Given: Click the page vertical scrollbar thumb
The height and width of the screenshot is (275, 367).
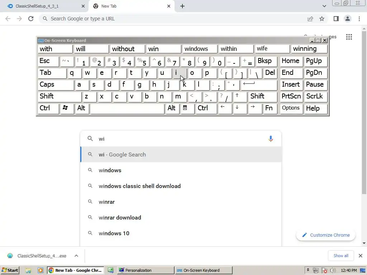Looking at the screenshot, I should [x=364, y=112].
